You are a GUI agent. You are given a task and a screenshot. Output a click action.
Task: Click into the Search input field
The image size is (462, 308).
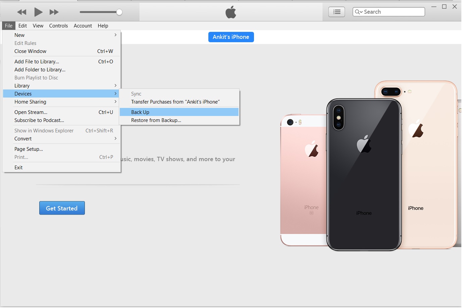click(x=393, y=12)
